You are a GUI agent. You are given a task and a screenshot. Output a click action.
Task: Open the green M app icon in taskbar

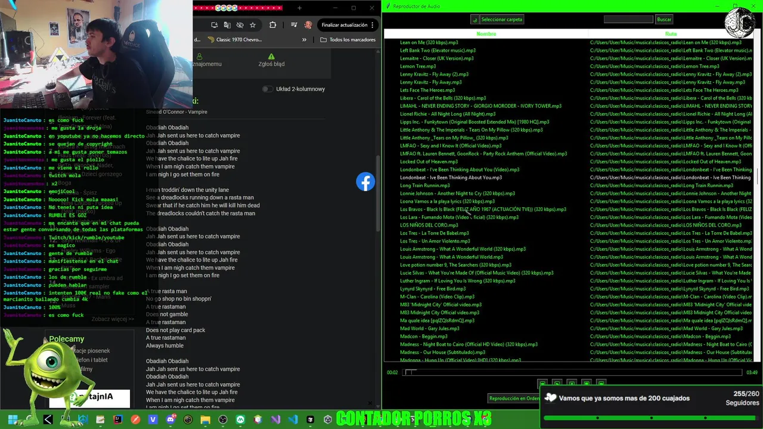coord(240,419)
